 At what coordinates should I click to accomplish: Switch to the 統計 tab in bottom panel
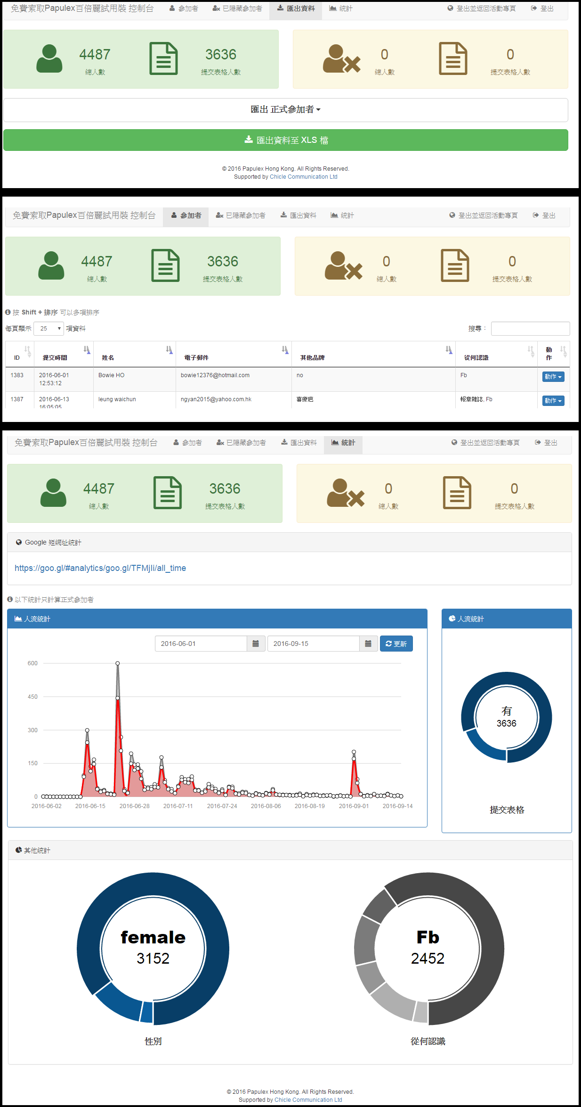343,443
